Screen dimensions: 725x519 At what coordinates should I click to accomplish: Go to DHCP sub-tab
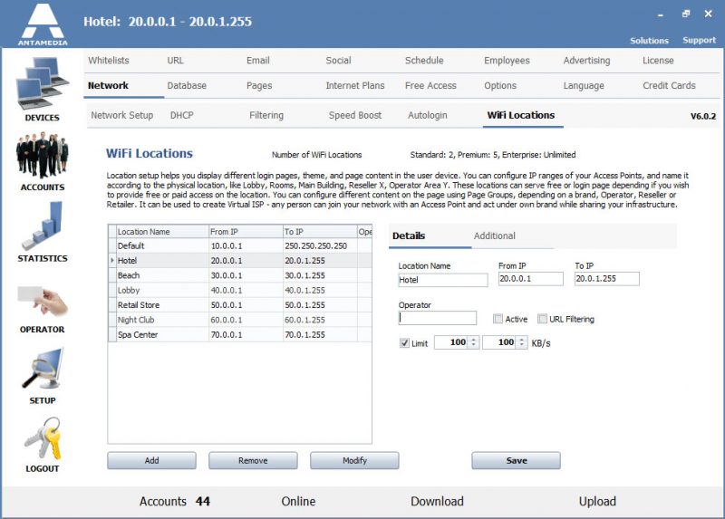point(182,115)
